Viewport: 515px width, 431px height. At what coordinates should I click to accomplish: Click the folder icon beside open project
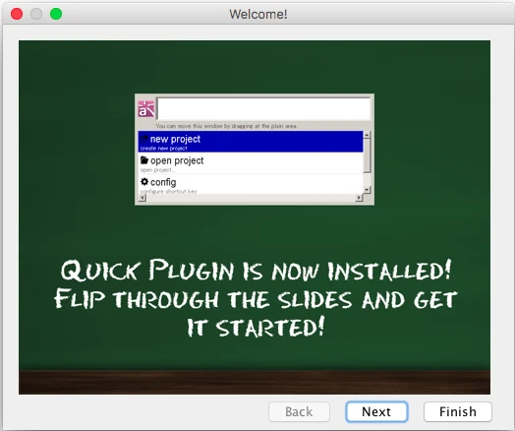tap(144, 160)
